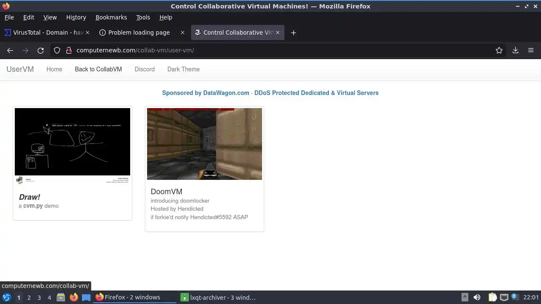Select the Control Collaborative Virtual Machines tab
Viewport: 541px width, 304px height.
pos(238,33)
